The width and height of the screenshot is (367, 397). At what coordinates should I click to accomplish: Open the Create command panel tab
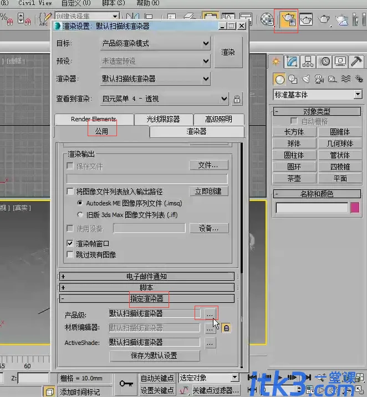tap(276, 61)
